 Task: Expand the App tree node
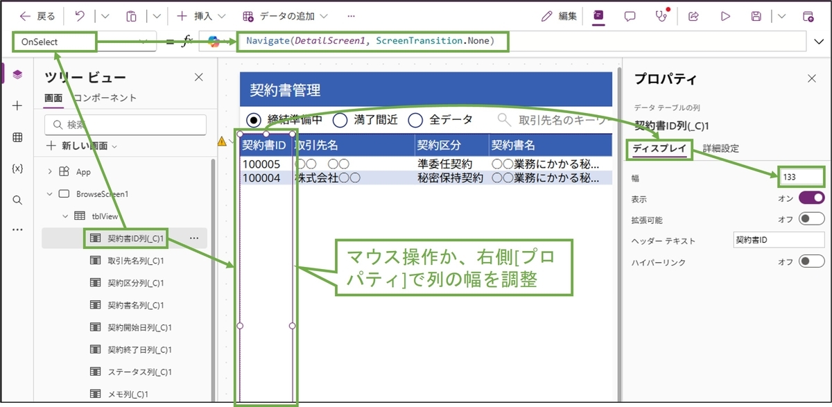point(50,172)
